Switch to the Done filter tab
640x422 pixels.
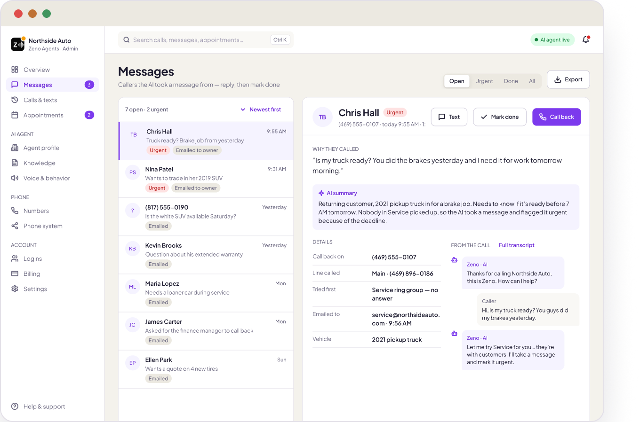tap(511, 81)
